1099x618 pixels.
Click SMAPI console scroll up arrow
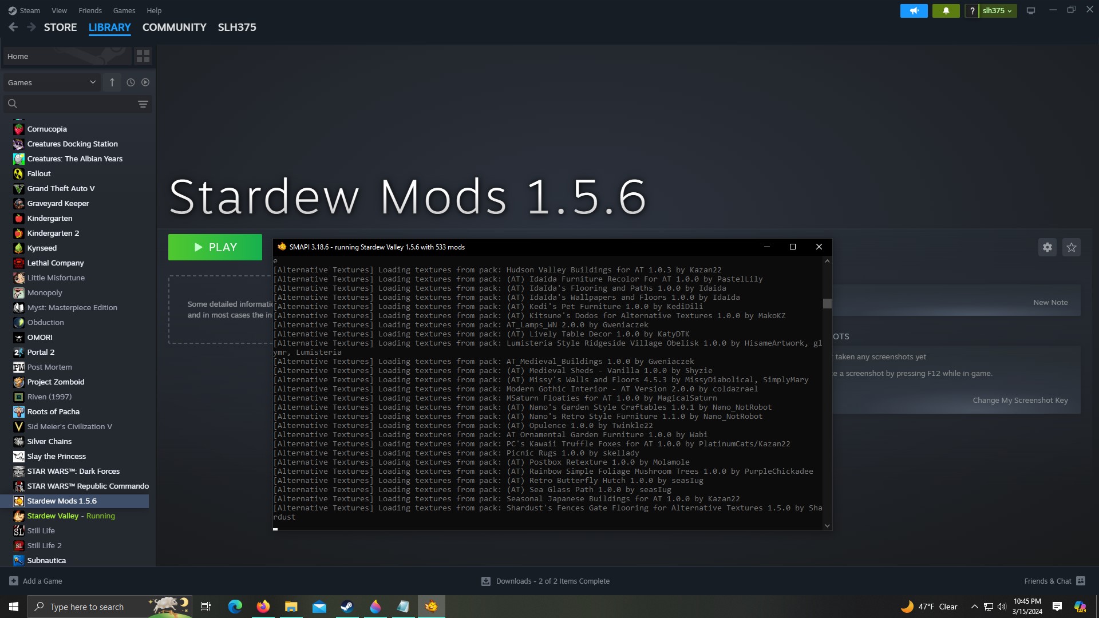[827, 261]
